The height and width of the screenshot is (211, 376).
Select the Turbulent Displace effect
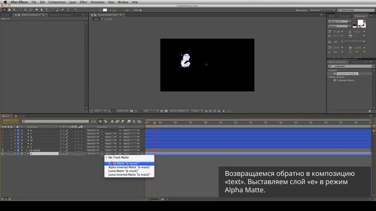point(347,74)
